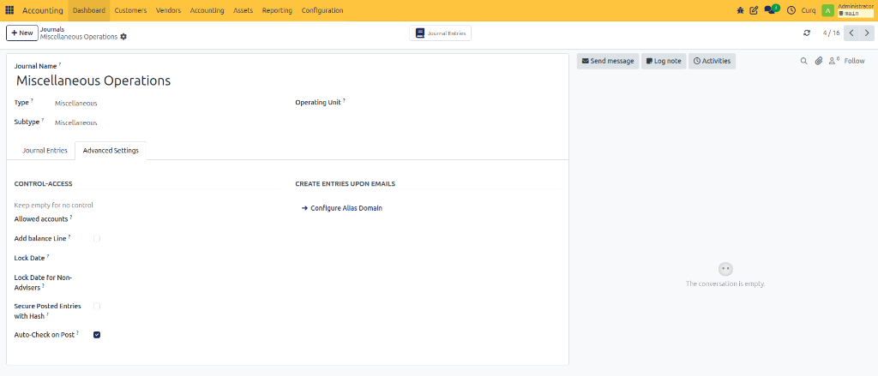The height and width of the screenshot is (376, 878).
Task: Open the Curq company switcher
Action: pos(809,10)
